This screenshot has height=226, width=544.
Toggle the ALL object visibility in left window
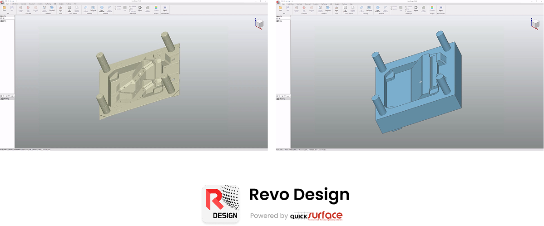[x=3, y=21]
